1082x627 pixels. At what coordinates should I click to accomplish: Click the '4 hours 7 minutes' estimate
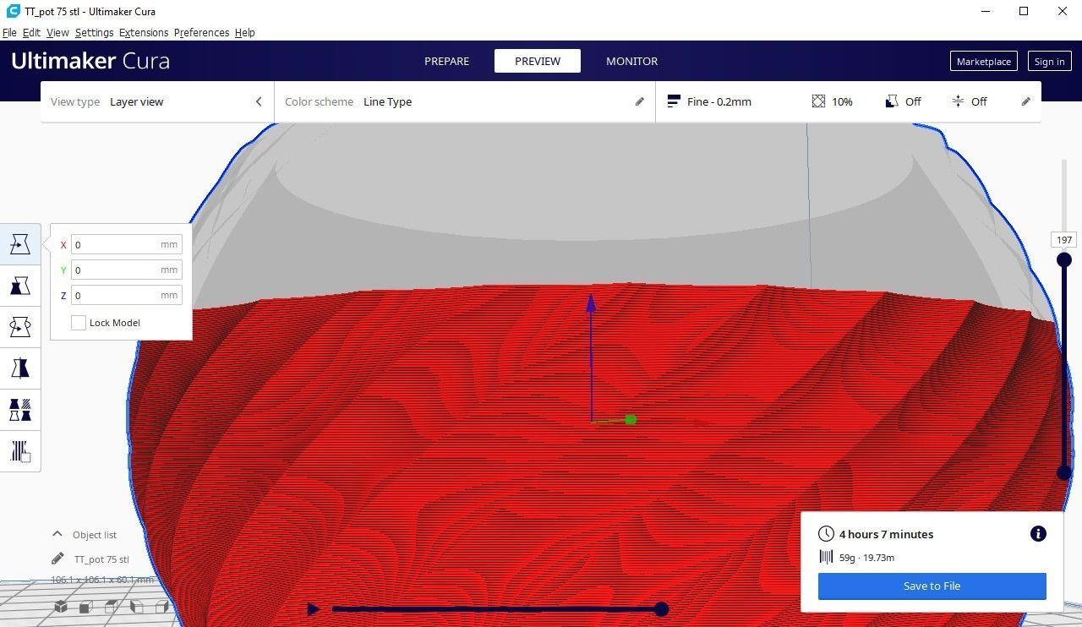[886, 534]
